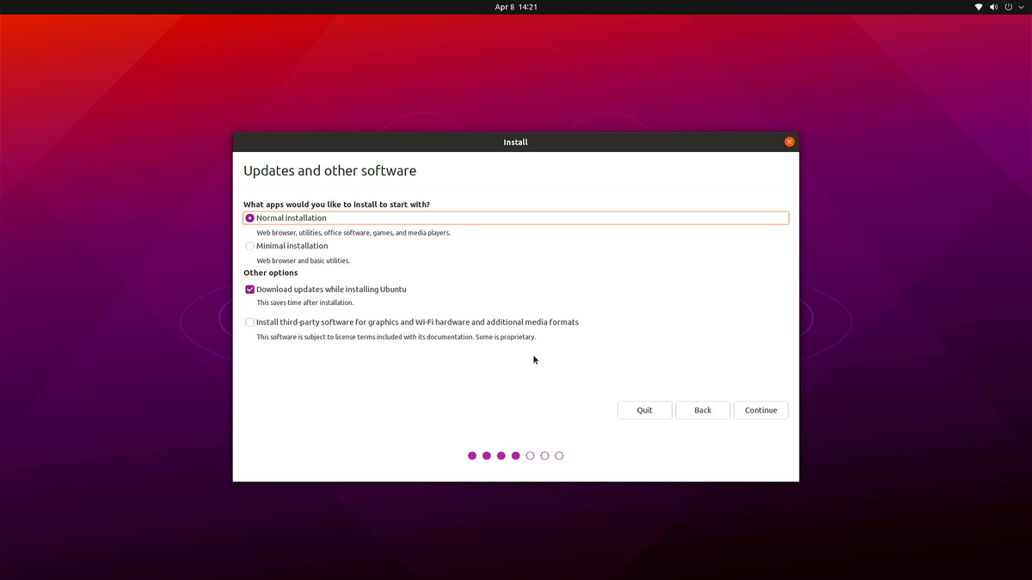
Task: Enable Install third-party software checkbox
Action: (x=249, y=322)
